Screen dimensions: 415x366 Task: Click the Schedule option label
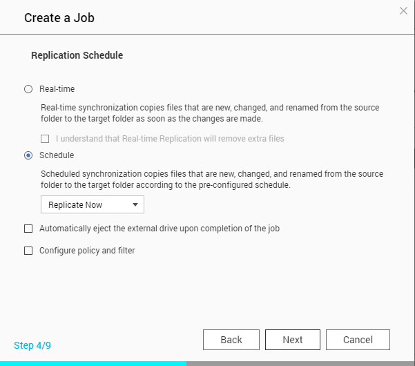pyautogui.click(x=57, y=155)
